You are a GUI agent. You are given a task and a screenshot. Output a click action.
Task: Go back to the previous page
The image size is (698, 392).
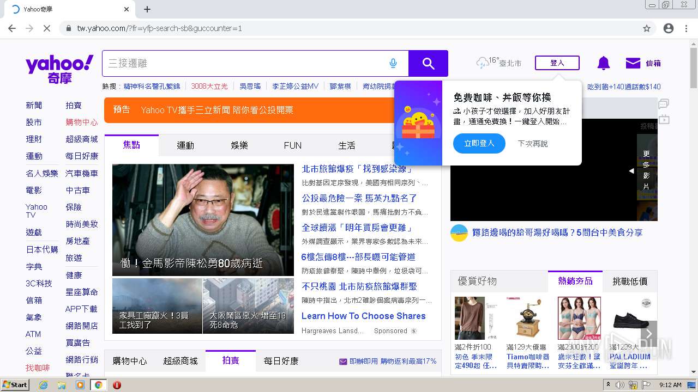pyautogui.click(x=12, y=28)
